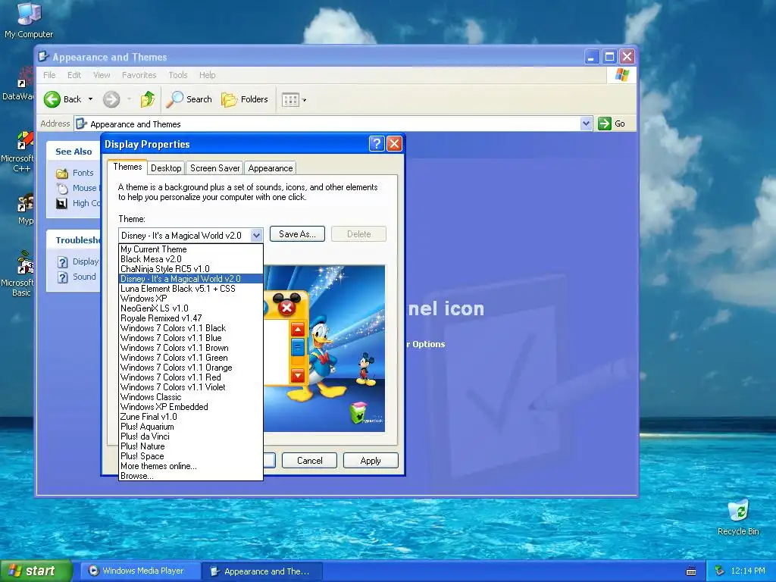This screenshot has width=776, height=582.
Task: Select Windows 7 Colors v1.1 Blue
Action: [191, 338]
